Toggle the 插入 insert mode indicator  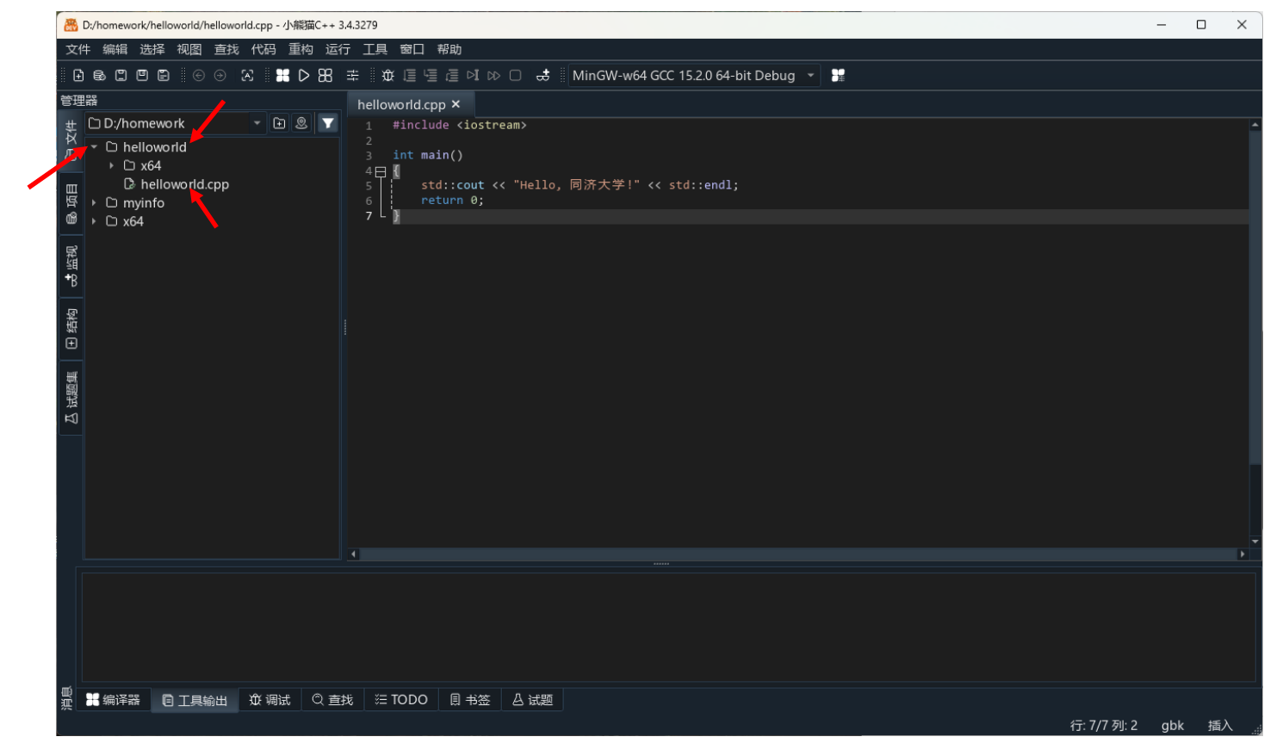[x=1219, y=725]
